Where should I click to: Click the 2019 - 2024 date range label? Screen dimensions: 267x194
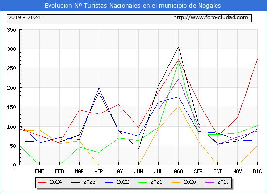coord(24,17)
